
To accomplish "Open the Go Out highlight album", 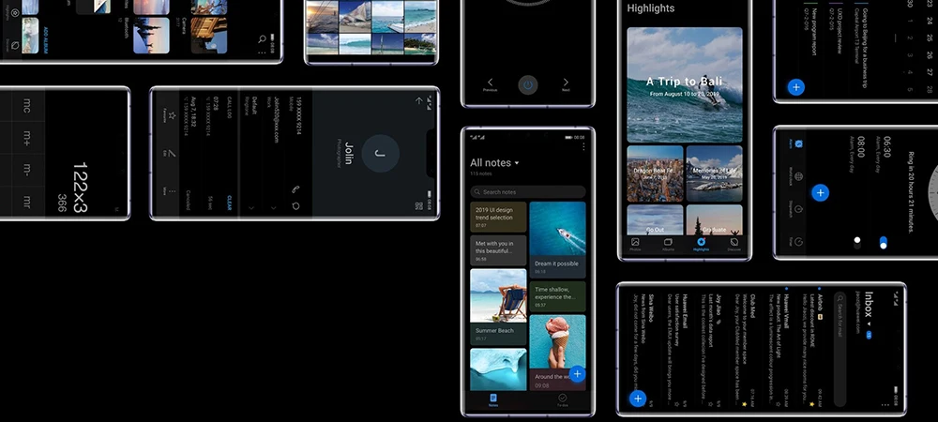I will 655,220.
